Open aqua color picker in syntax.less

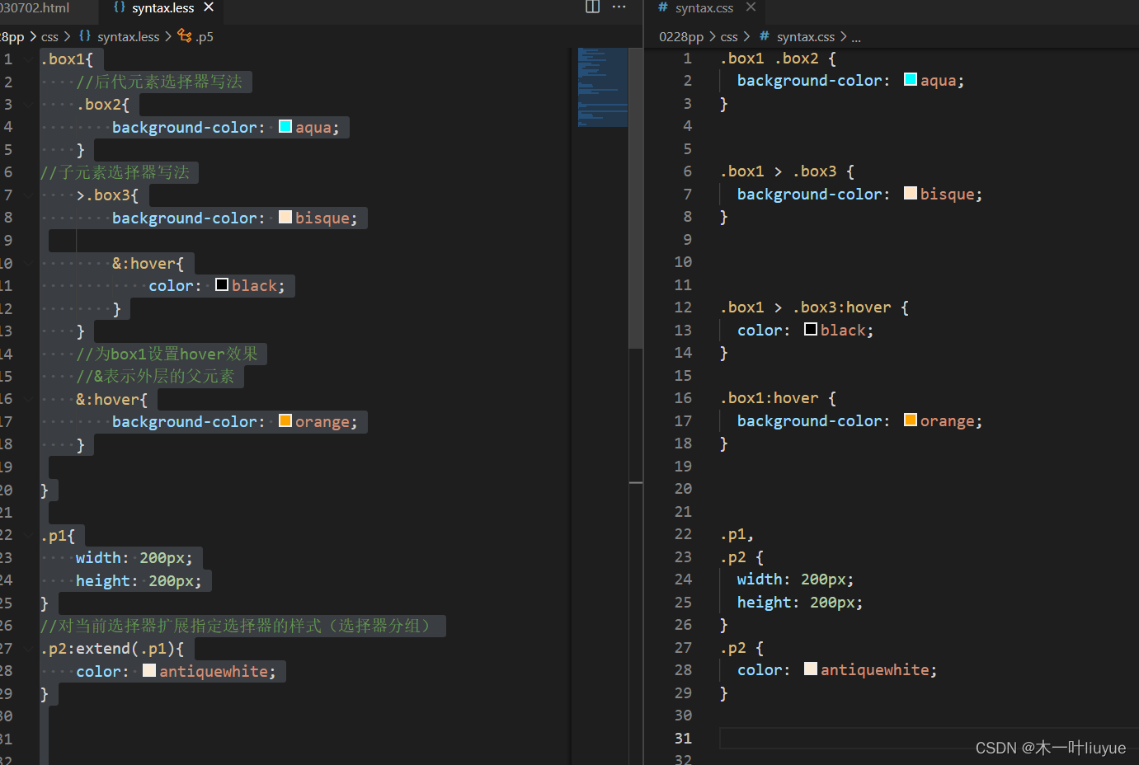pos(285,127)
